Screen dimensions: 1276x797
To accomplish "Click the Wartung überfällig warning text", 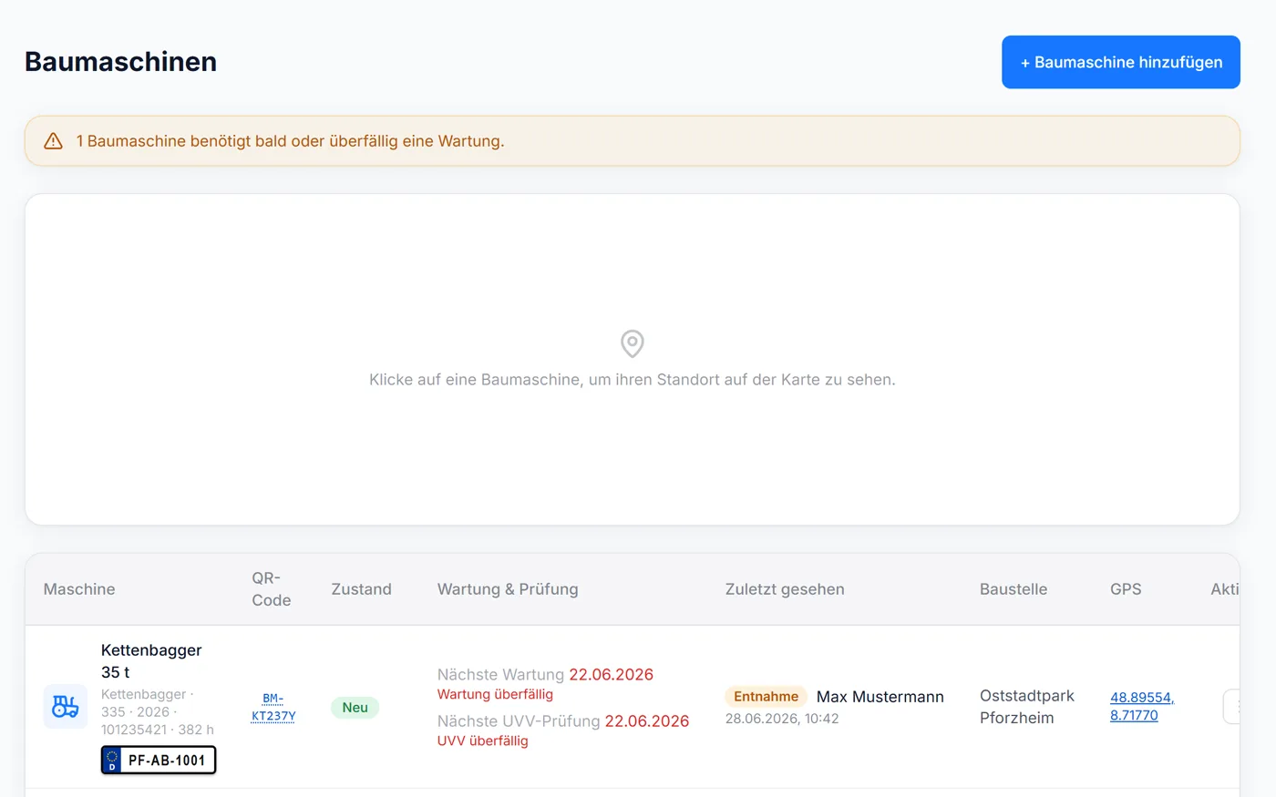I will click(495, 694).
